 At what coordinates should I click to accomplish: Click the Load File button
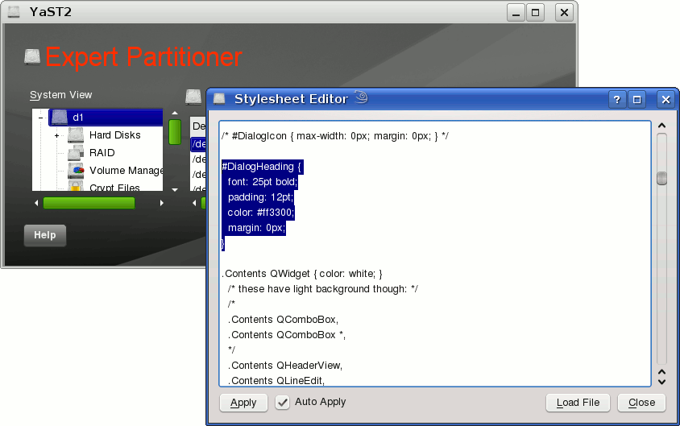578,403
